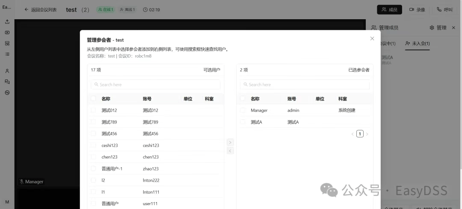This screenshot has height=209, width=462.
Task: Close the 管理参会者 dialog
Action: point(372,38)
